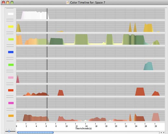Image resolution: width=168 pixels, height=134 pixels.
Task: Click the scroll left arrow button
Action: coord(161,132)
